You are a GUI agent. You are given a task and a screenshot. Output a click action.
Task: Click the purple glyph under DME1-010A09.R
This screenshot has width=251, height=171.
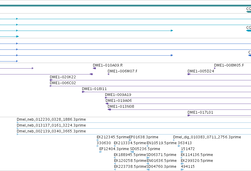pyautogui.click(x=94, y=68)
